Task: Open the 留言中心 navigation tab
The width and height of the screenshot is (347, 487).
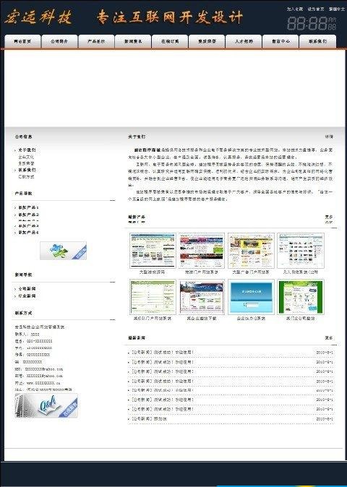Action: click(280, 41)
